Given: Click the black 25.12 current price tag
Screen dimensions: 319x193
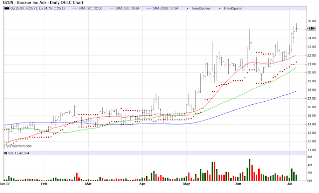Looking at the screenshot, I should (312, 29).
